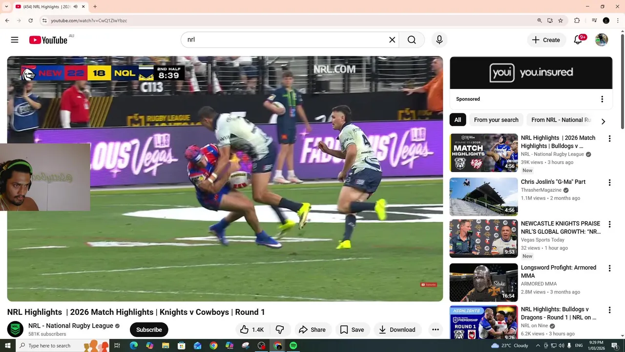The image size is (625, 352).
Task: Open more actions ellipsis under video
Action: coord(436,330)
